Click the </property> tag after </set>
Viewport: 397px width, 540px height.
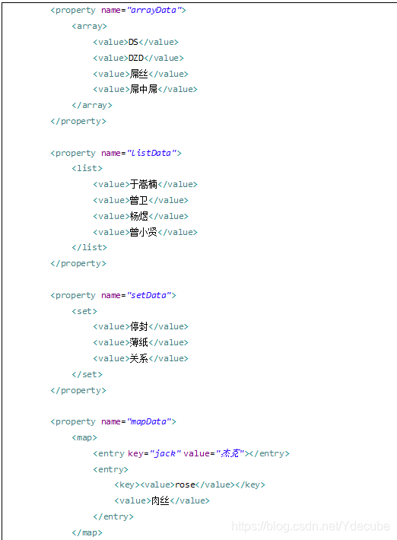pyautogui.click(x=78, y=390)
